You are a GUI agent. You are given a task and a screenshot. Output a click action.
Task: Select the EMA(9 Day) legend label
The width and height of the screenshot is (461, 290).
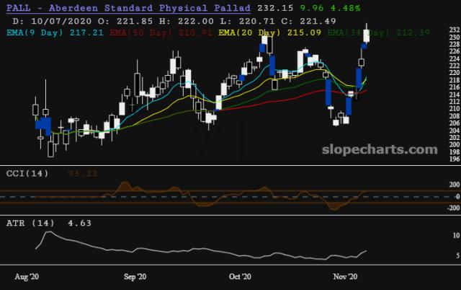point(37,32)
